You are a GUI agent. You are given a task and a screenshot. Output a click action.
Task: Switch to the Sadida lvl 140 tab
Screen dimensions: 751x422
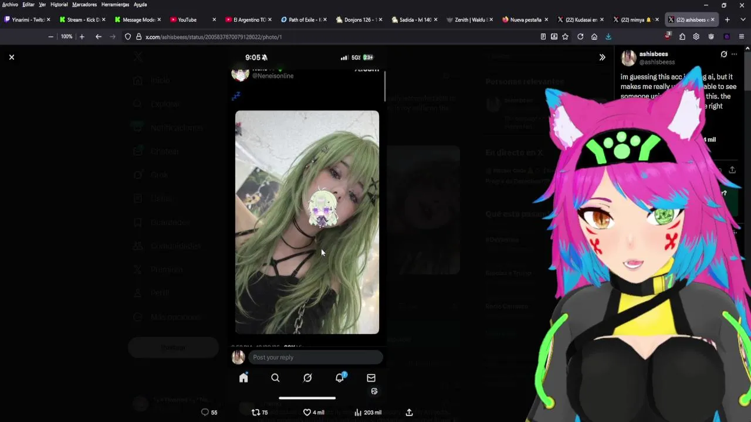(x=415, y=19)
